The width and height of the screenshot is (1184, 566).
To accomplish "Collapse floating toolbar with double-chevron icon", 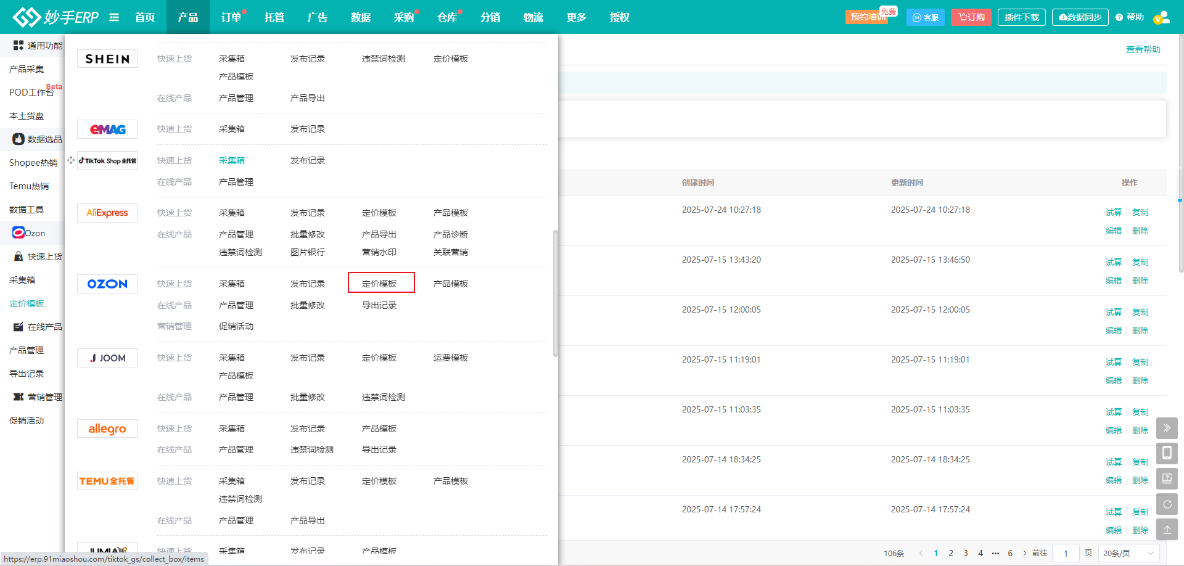I will (x=1167, y=428).
